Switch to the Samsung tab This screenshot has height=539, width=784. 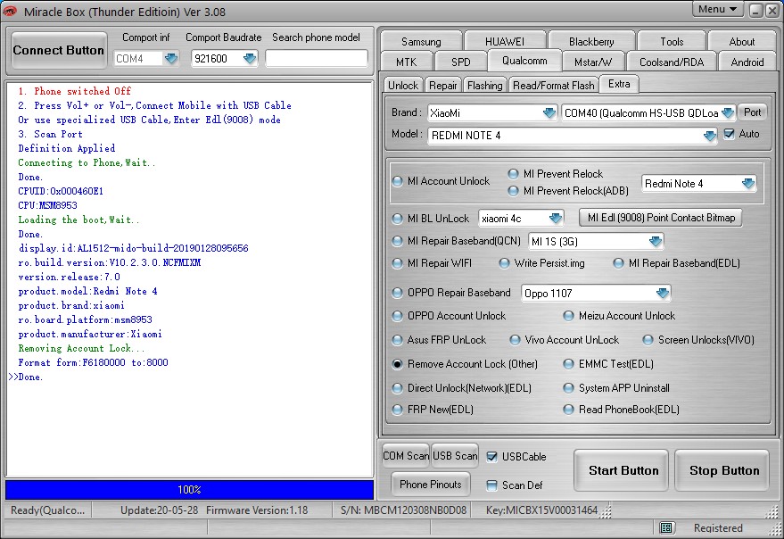tap(421, 42)
